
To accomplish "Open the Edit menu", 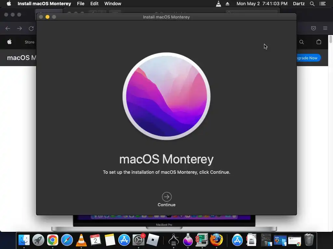I will (x=94, y=4).
